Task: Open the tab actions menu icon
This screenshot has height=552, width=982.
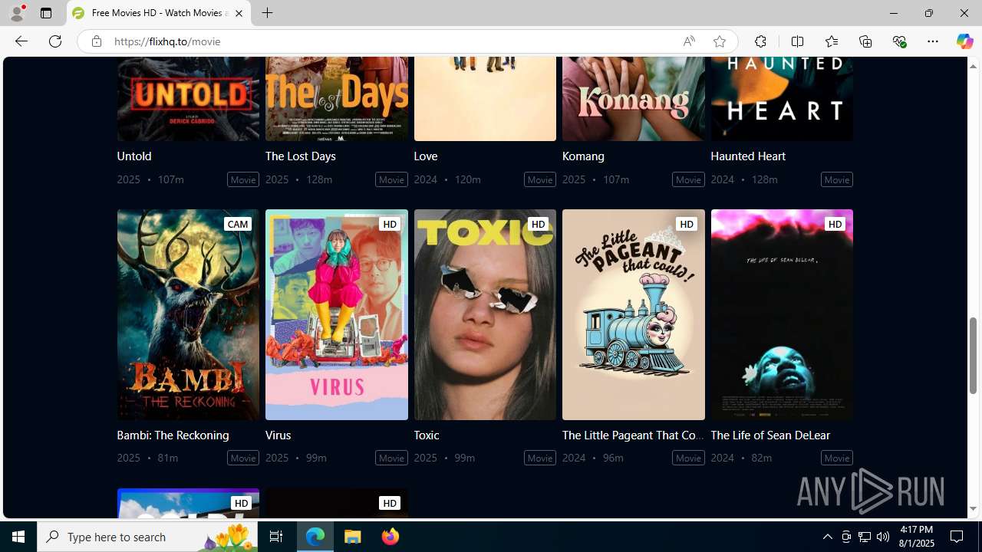Action: click(46, 13)
